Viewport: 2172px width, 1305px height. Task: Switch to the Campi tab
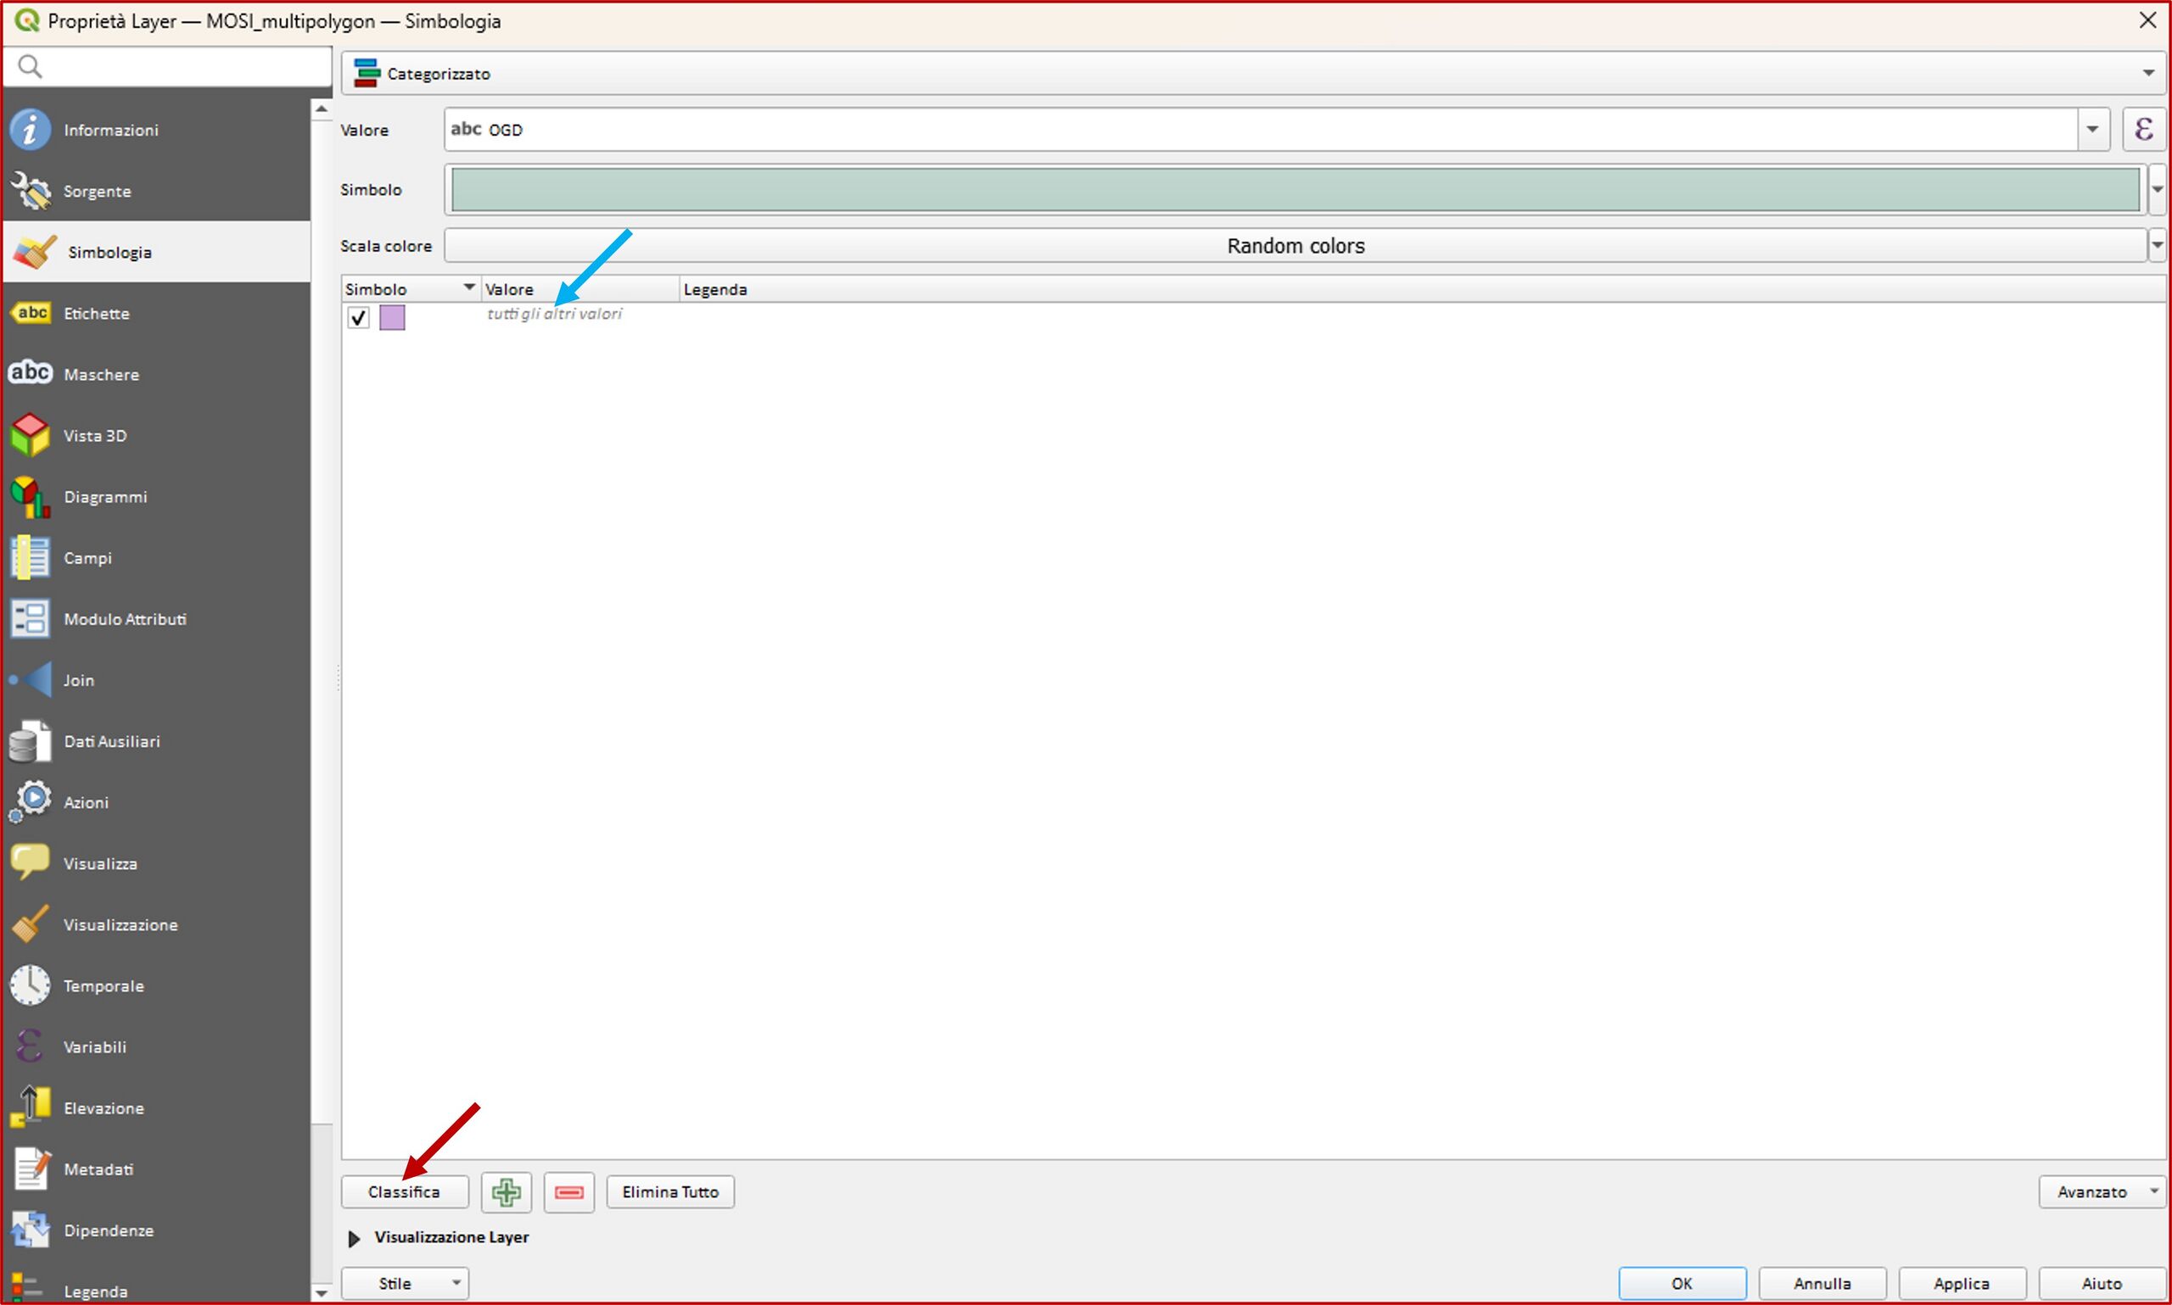(88, 559)
